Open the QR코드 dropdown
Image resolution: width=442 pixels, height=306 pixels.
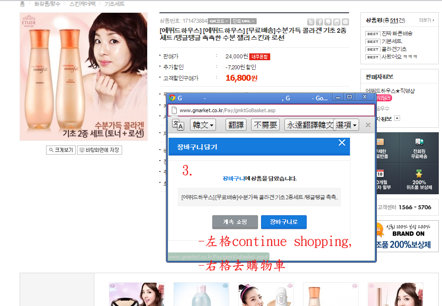(219, 21)
